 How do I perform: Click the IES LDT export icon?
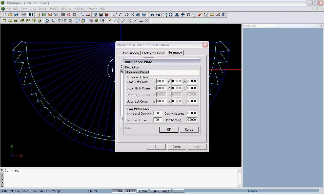(x=82, y=15)
